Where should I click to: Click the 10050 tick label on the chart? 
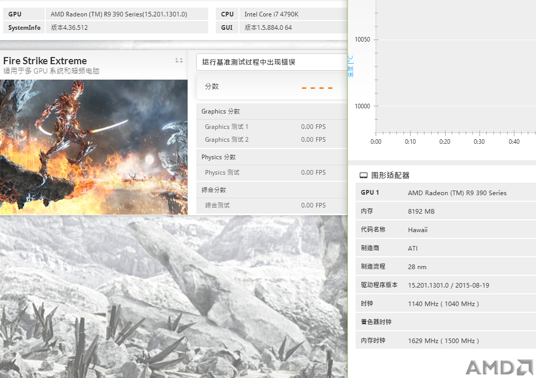coord(362,40)
